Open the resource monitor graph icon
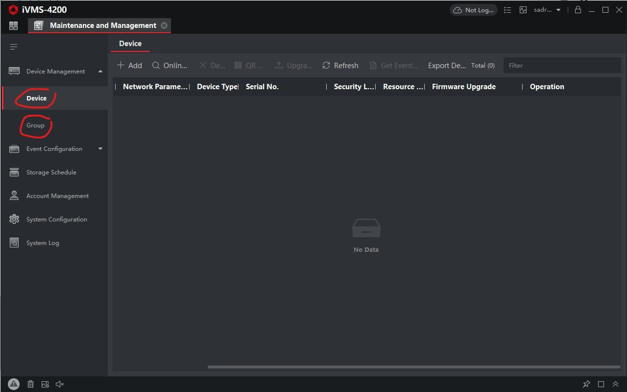This screenshot has width=627, height=392. pyautogui.click(x=523, y=10)
